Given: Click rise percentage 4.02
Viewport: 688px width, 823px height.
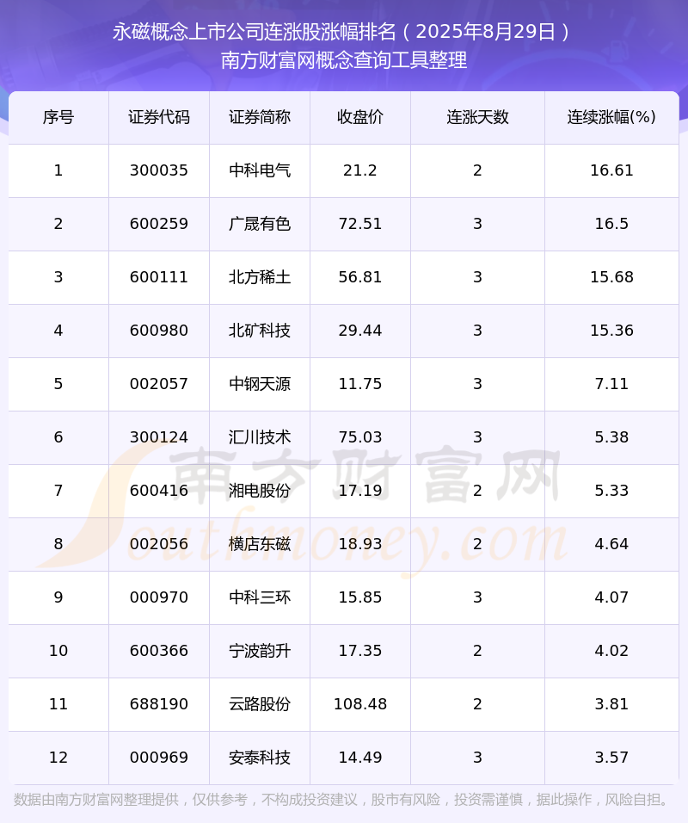Looking at the screenshot, I should (611, 651).
